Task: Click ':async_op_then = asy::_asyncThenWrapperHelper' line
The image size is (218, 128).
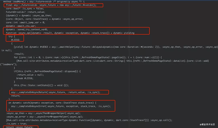Action: 43,113
